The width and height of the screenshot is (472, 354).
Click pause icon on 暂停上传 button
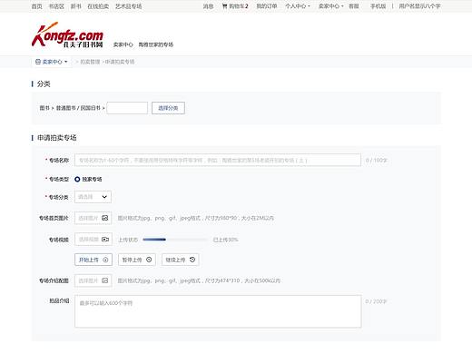pos(149,260)
